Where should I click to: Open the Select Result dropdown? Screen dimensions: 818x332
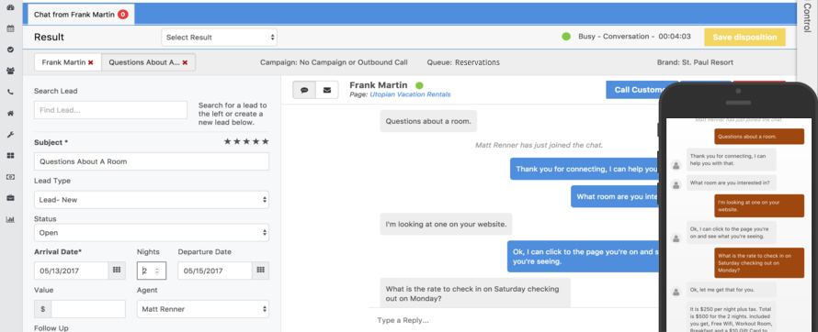pyautogui.click(x=219, y=38)
